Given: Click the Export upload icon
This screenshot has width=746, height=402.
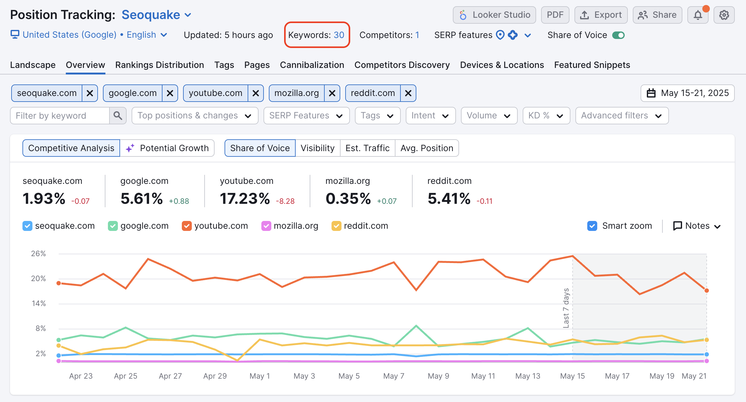Looking at the screenshot, I should point(585,15).
